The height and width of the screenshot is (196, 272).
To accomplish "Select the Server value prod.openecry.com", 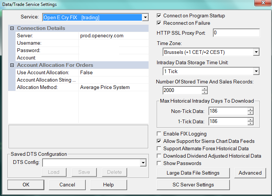I will (113, 36).
